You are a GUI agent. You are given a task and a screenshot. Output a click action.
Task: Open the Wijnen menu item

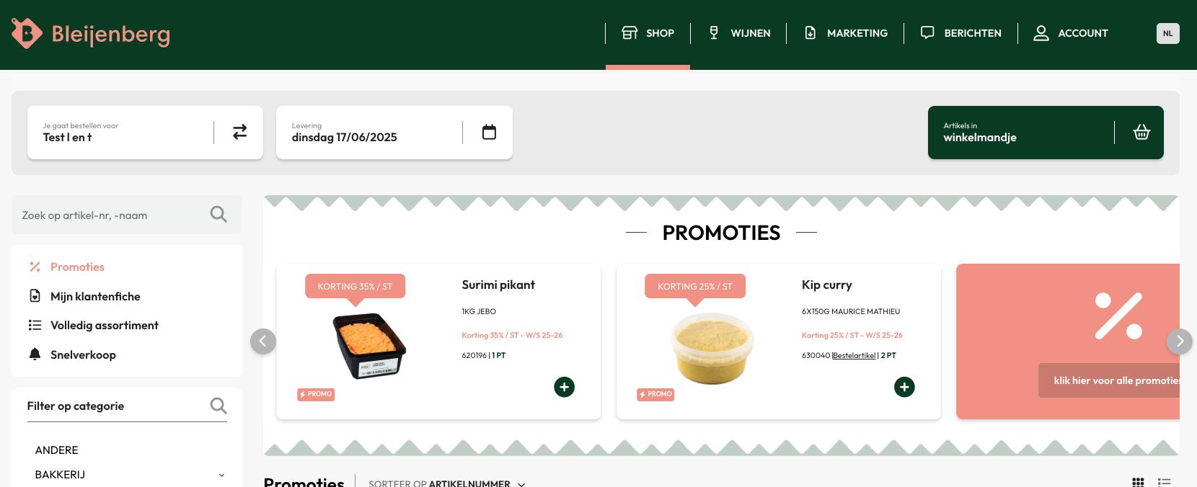[739, 33]
